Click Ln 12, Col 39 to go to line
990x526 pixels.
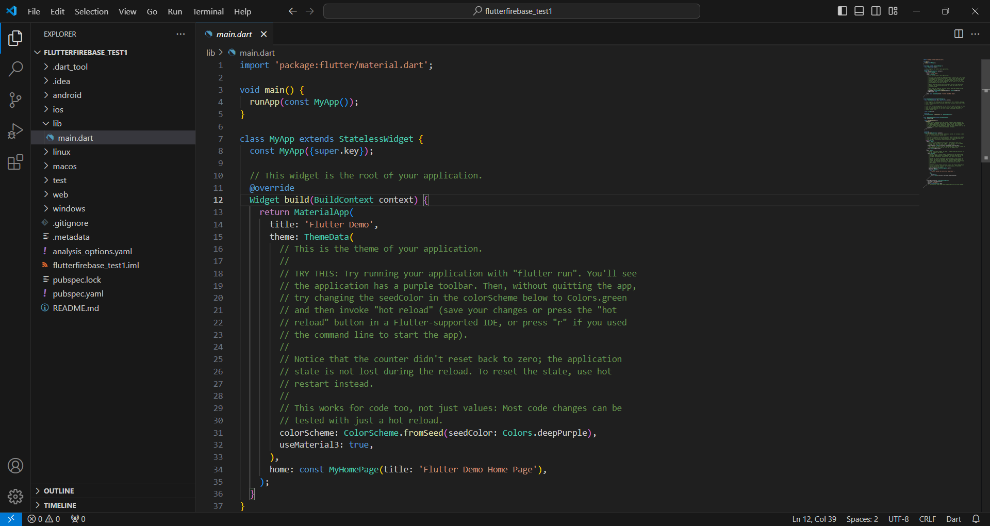click(x=814, y=519)
